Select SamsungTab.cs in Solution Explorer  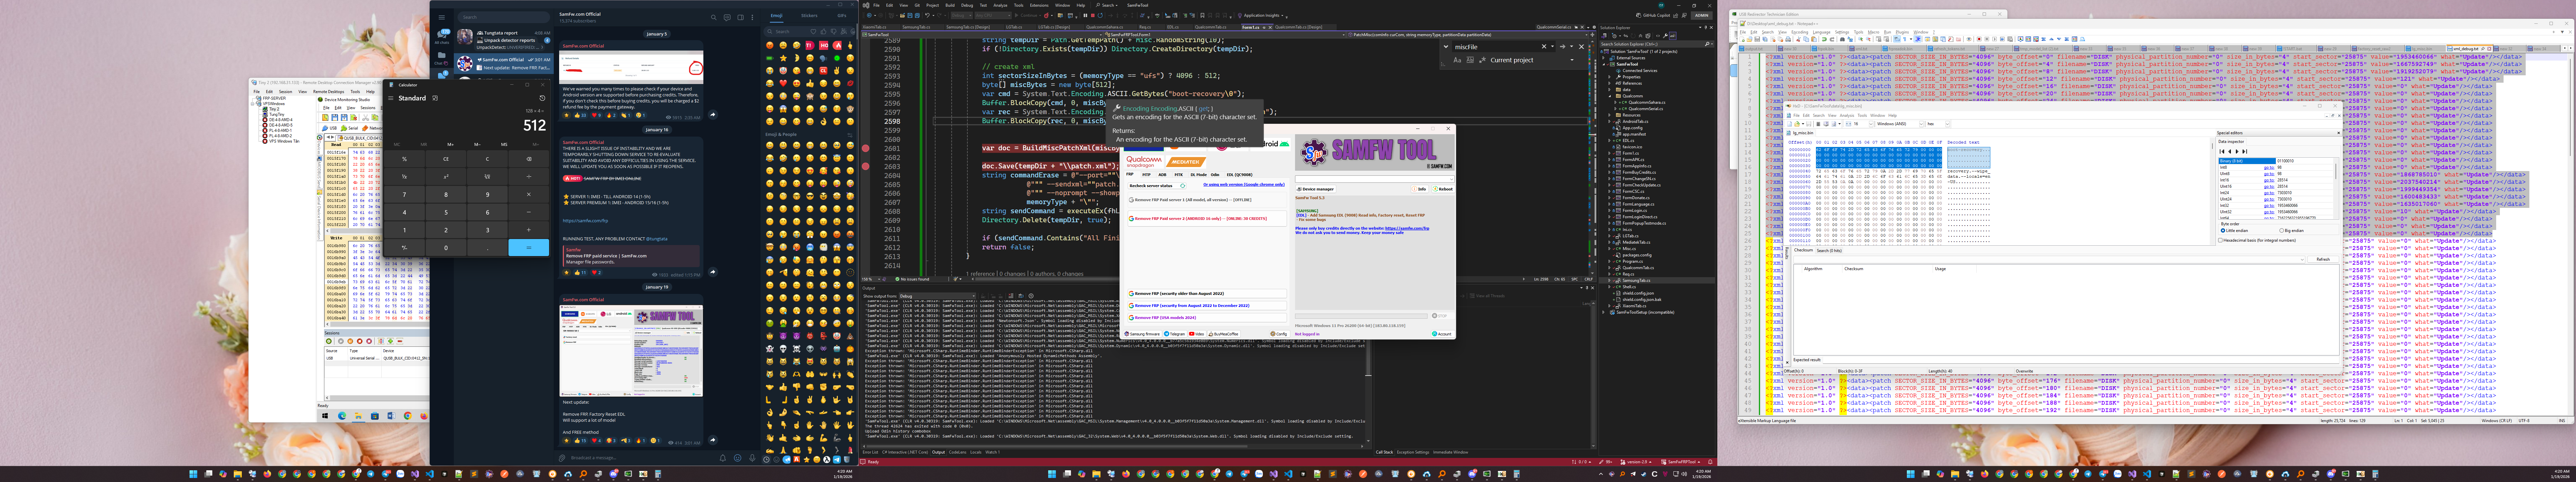(1636, 280)
